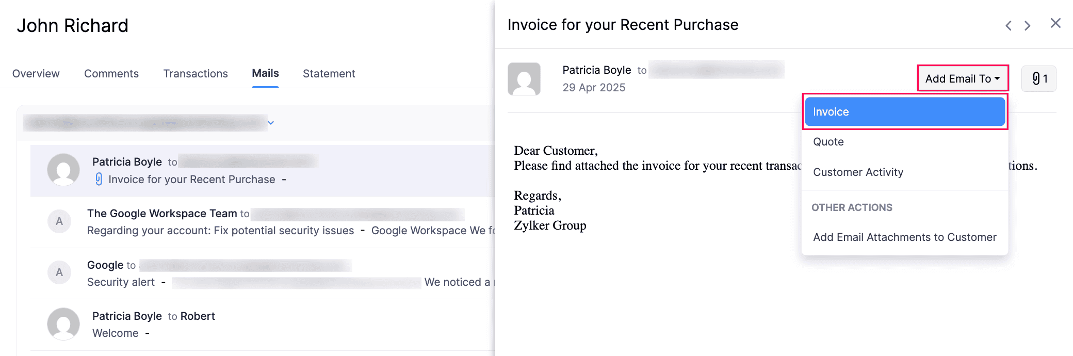
Task: Select the Google Workspace Team avatar icon
Action: pos(59,221)
